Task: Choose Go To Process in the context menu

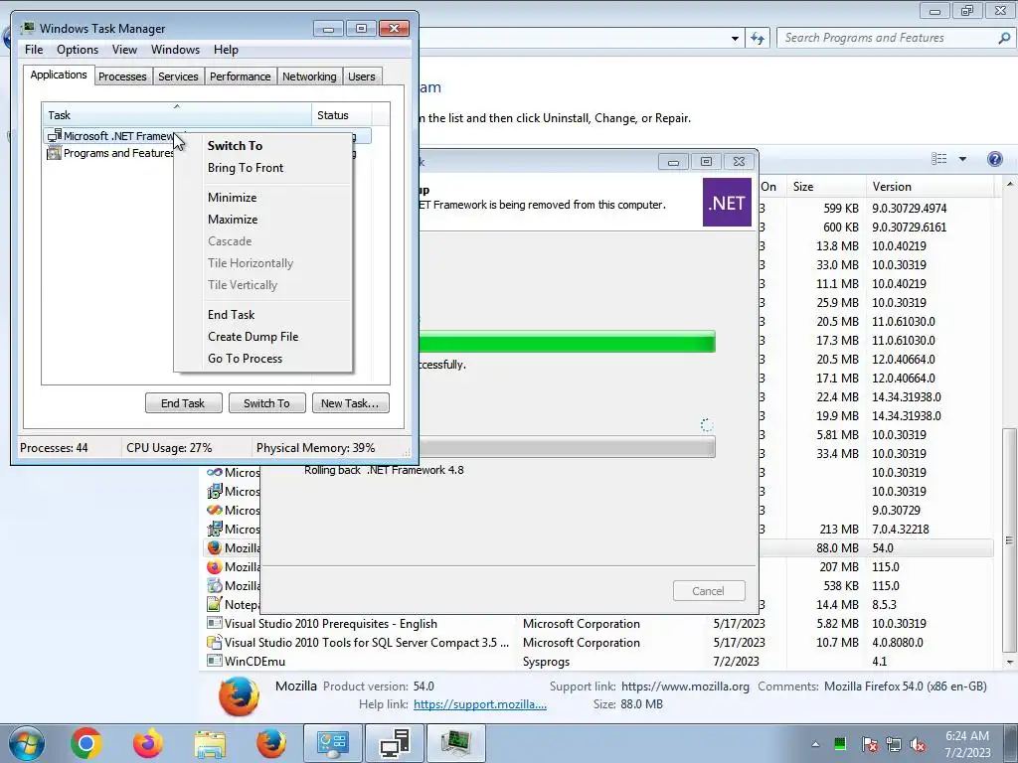Action: point(263,359)
